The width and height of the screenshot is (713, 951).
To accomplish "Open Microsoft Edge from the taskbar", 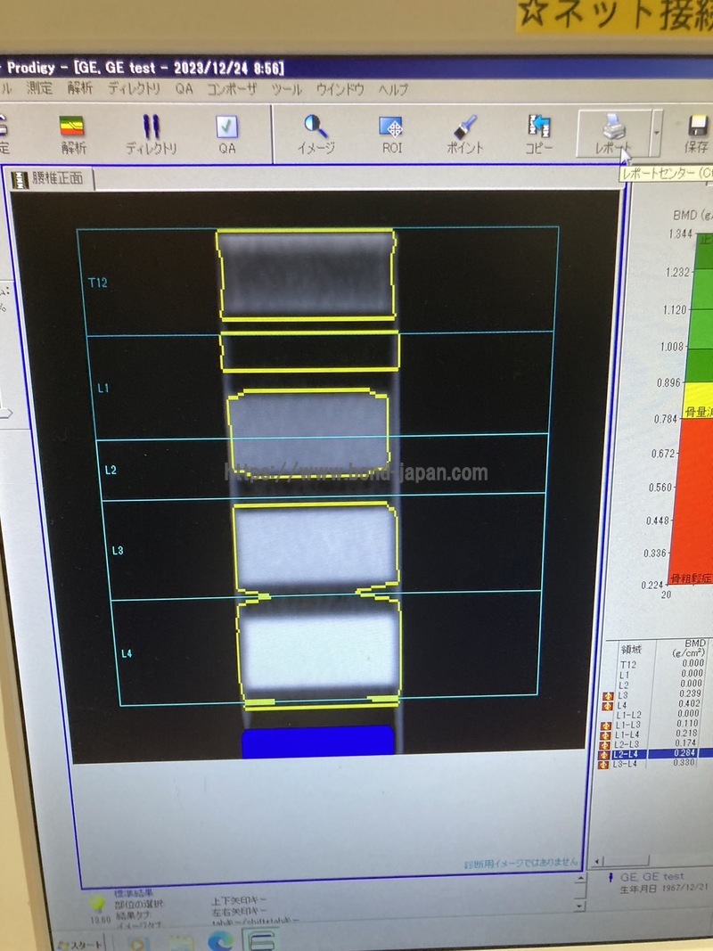I will point(219,941).
